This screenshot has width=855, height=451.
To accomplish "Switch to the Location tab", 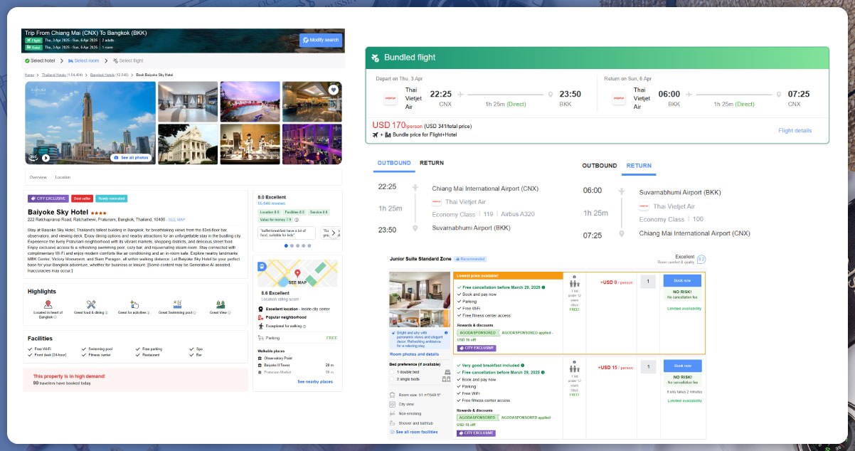I will point(63,177).
